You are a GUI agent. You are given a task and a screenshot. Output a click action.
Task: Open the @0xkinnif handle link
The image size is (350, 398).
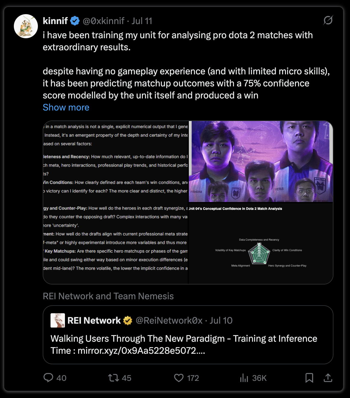pos(103,21)
